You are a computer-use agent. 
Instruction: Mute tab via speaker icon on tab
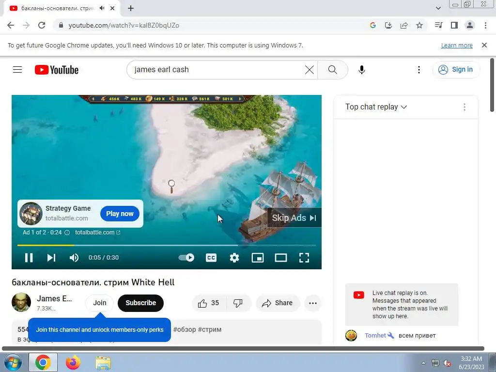click(x=102, y=8)
